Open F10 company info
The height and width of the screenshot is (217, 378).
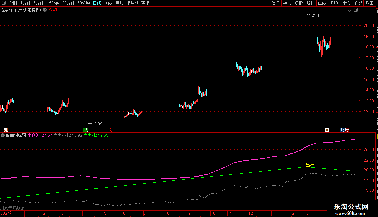334,3
